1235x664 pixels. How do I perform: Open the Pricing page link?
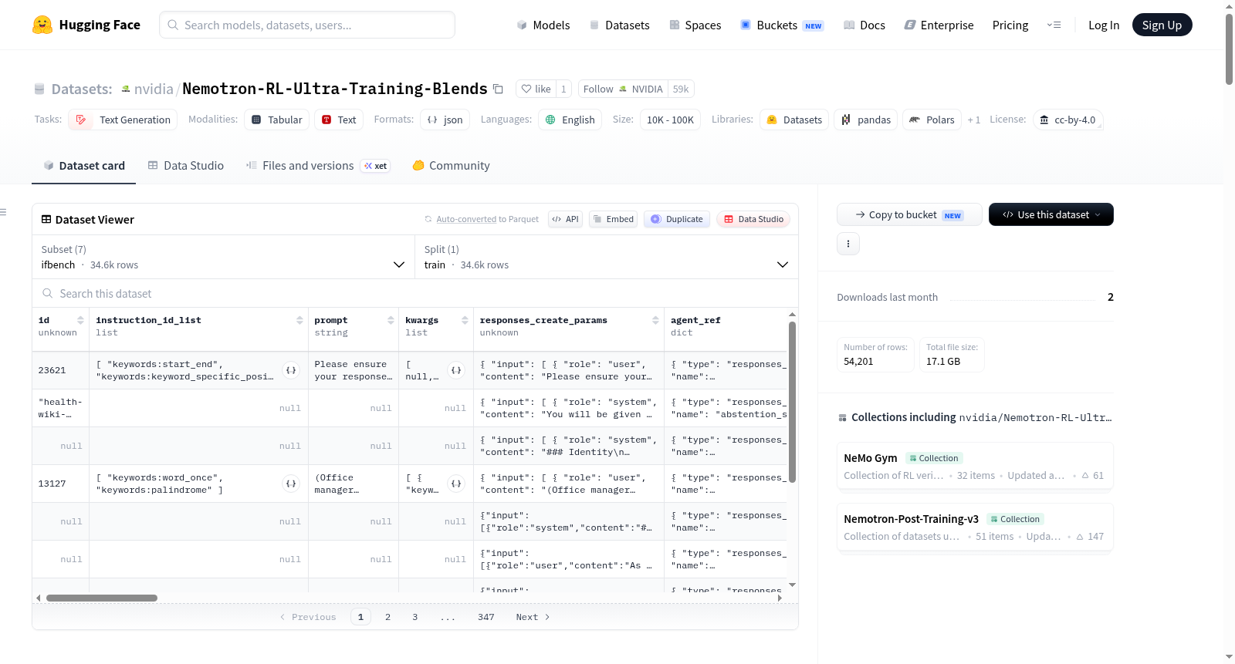pos(1010,25)
